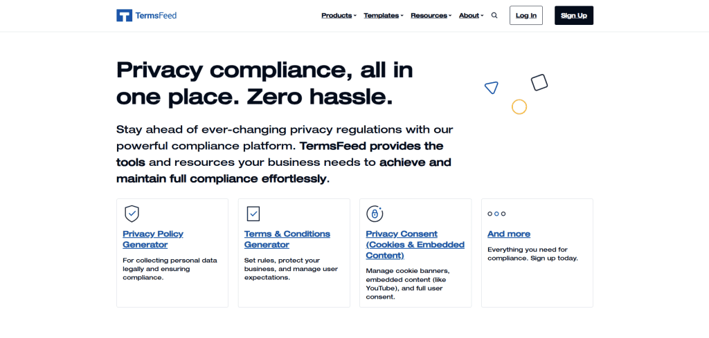Expand the Templates dropdown menu
The image size is (709, 338).
[x=383, y=15]
